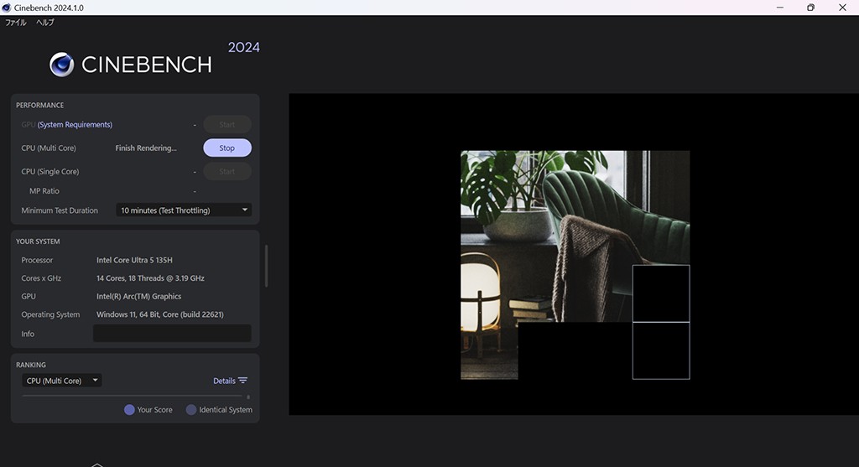The image size is (859, 467).
Task: Click the Maxon logo at the bottom edge
Action: coord(96,464)
